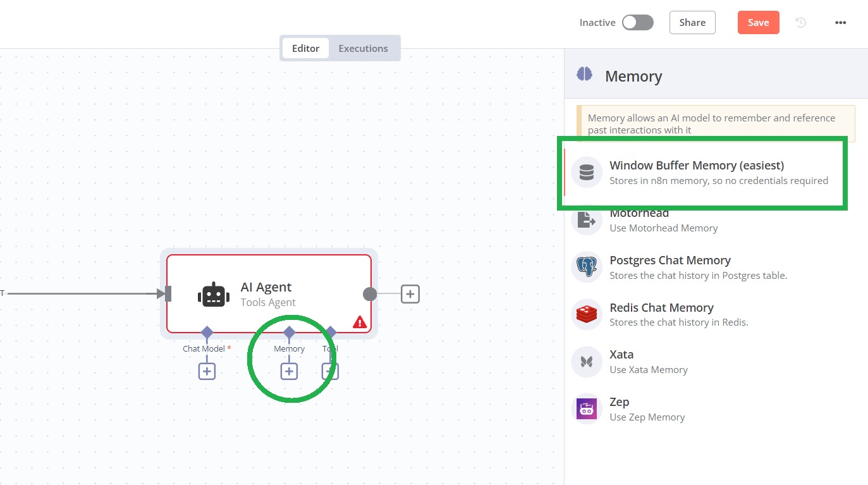Click the Memory panel heading text
This screenshot has width=868, height=485.
point(633,77)
